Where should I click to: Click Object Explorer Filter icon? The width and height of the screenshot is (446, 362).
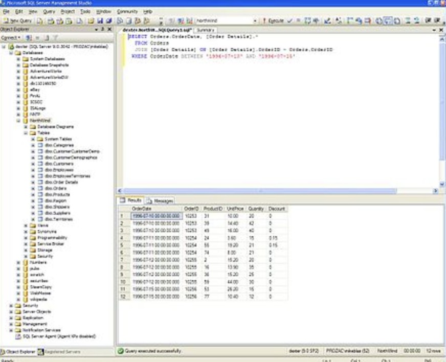(56, 37)
